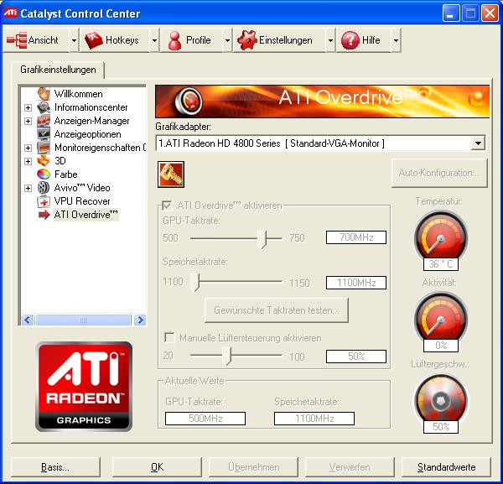Click Gewünschte Taktraten testen button
The width and height of the screenshot is (503, 484).
pyautogui.click(x=277, y=310)
